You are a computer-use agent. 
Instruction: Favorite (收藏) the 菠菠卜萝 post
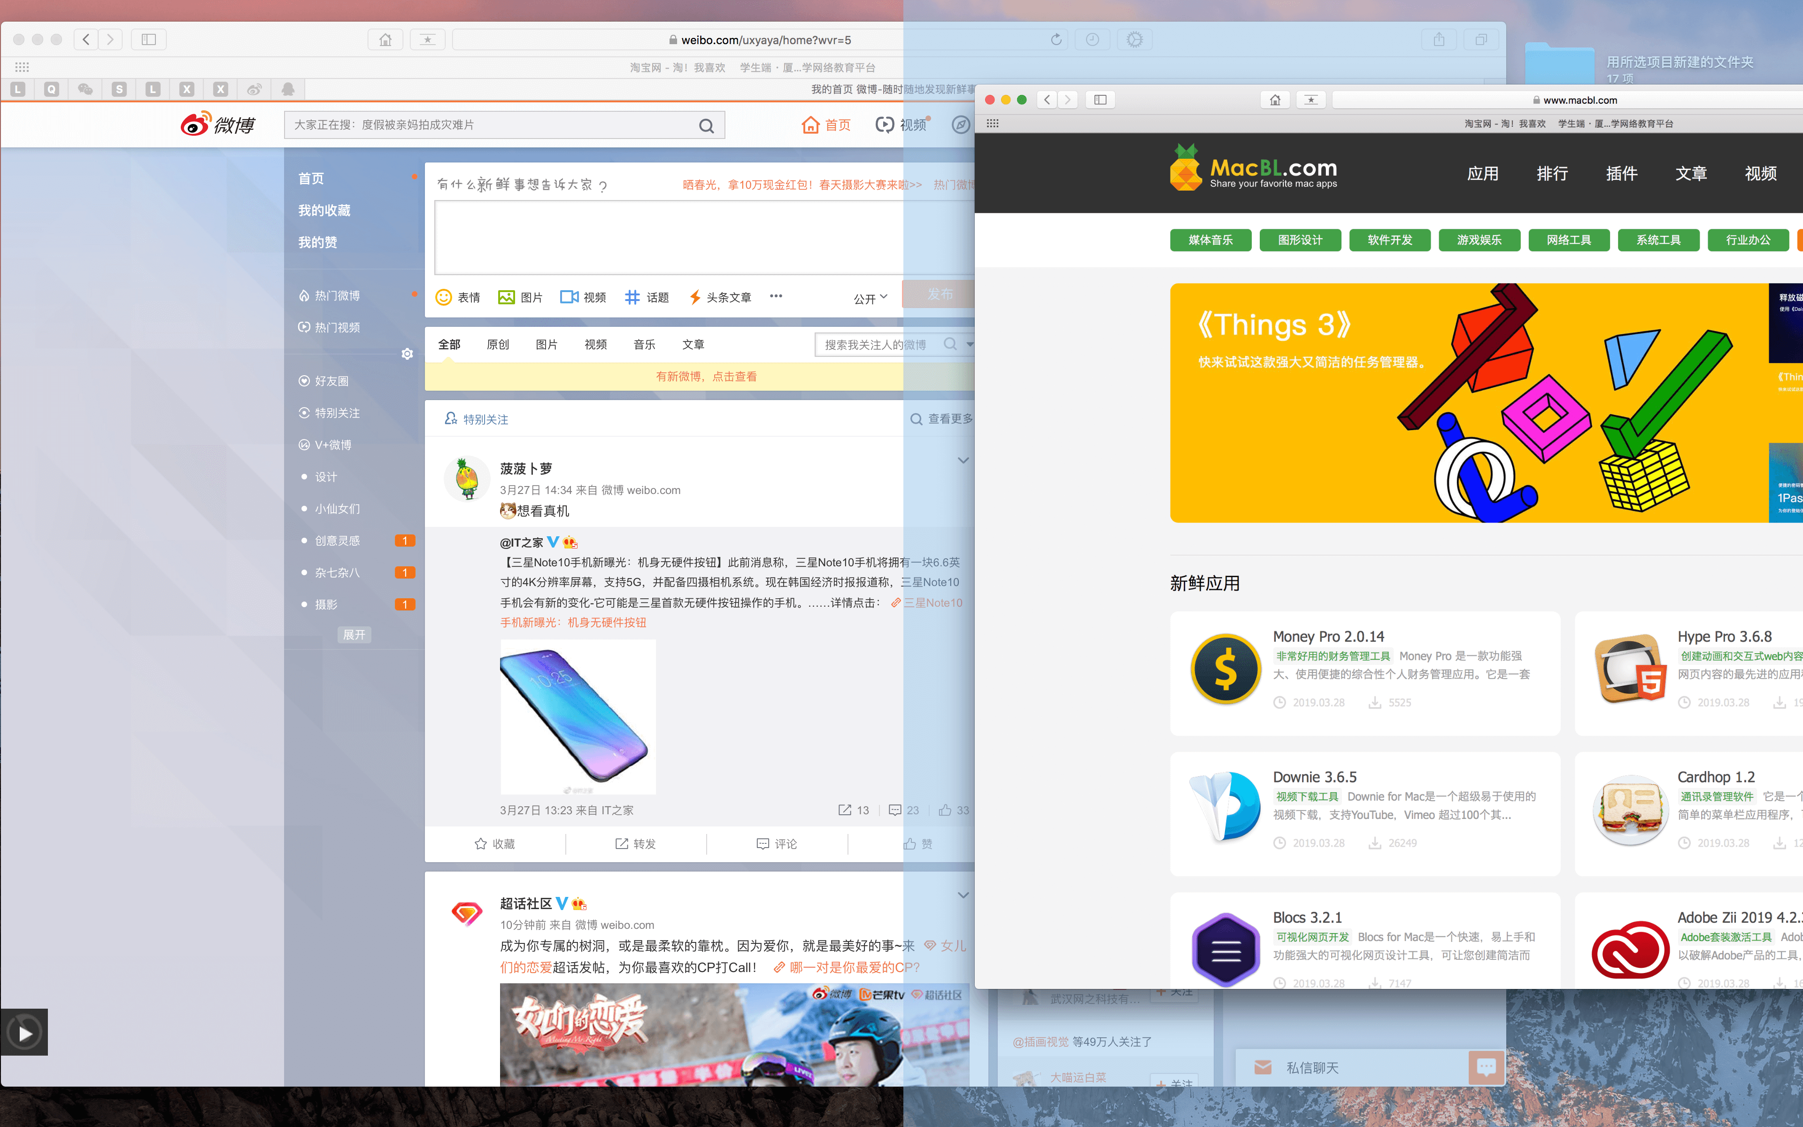pos(495,844)
